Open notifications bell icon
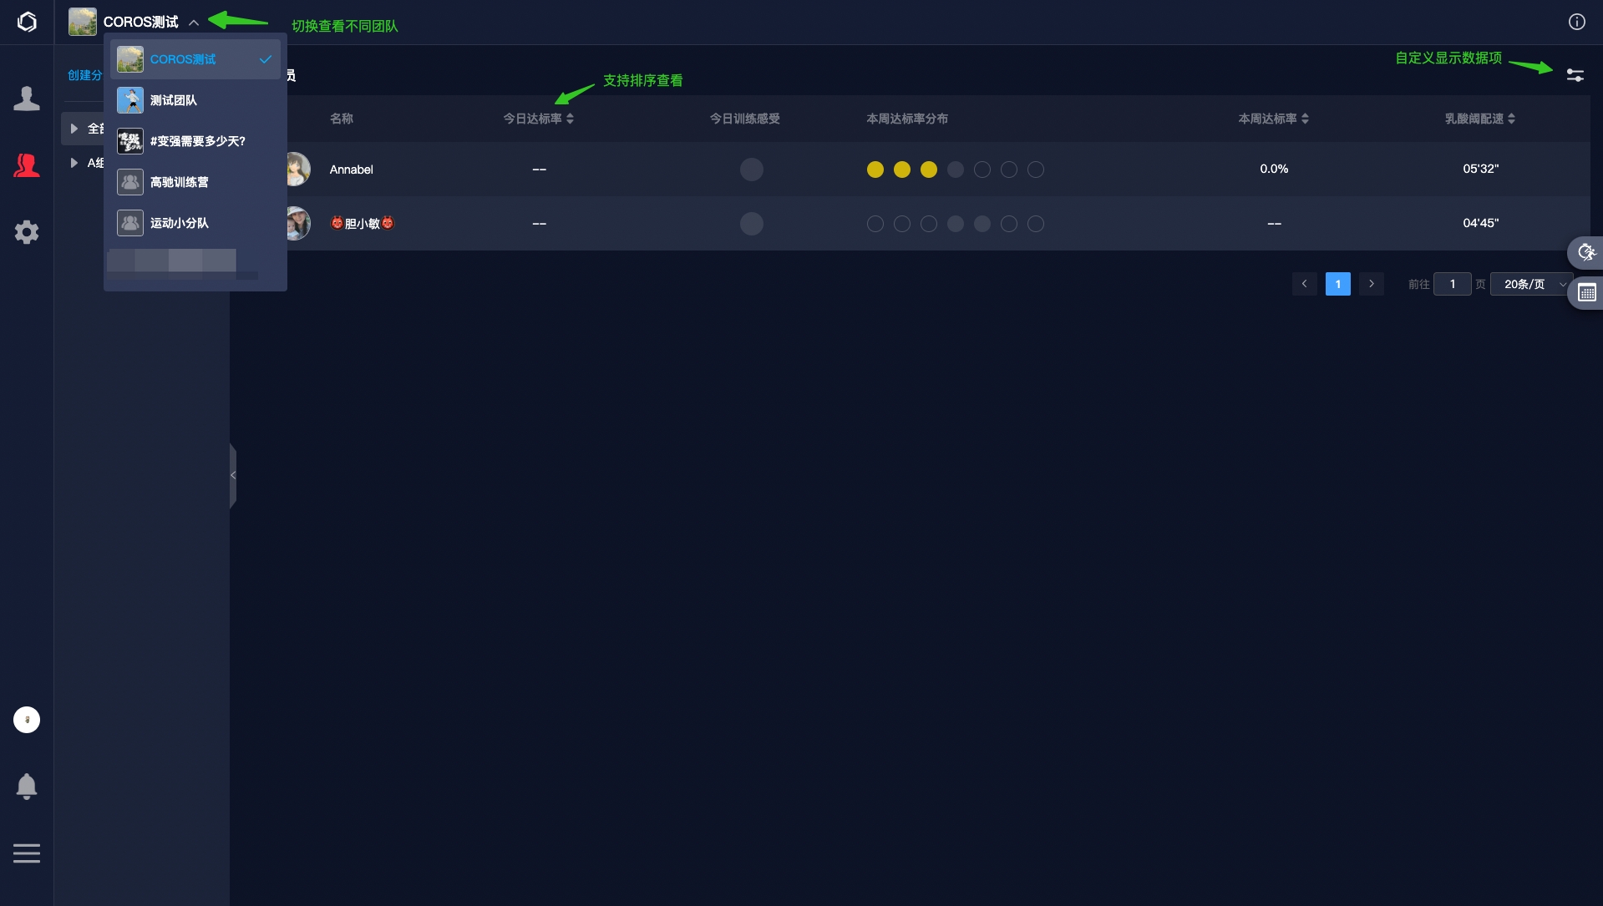1603x906 pixels. (x=27, y=786)
